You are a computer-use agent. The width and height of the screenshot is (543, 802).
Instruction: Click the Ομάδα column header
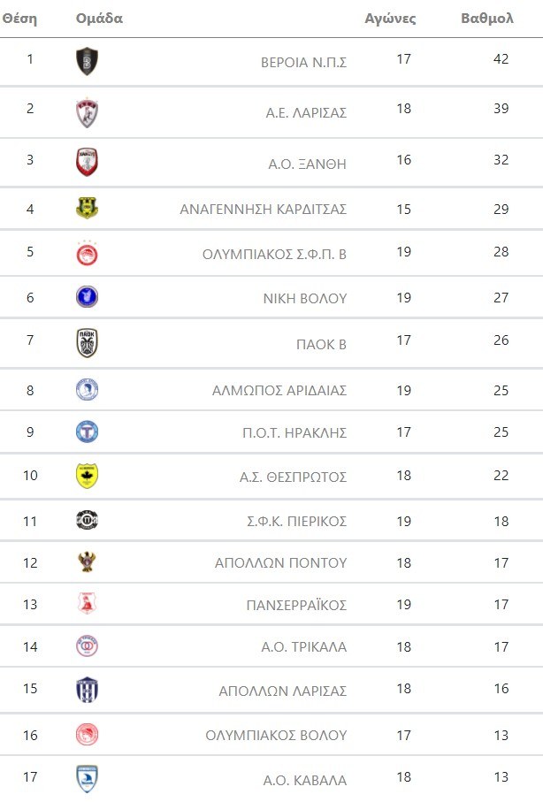click(99, 19)
